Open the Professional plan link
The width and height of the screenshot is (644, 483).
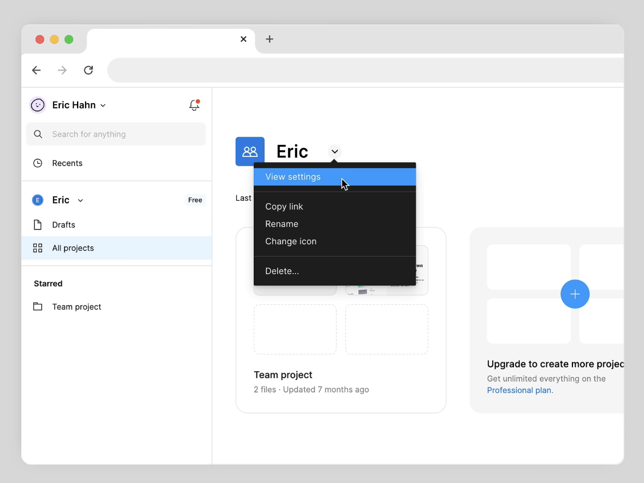(519, 390)
